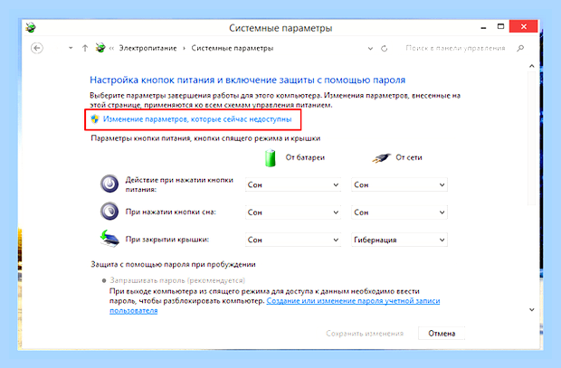The height and width of the screenshot is (368, 561).
Task: Go back with the back arrow button
Action: pyautogui.click(x=37, y=48)
